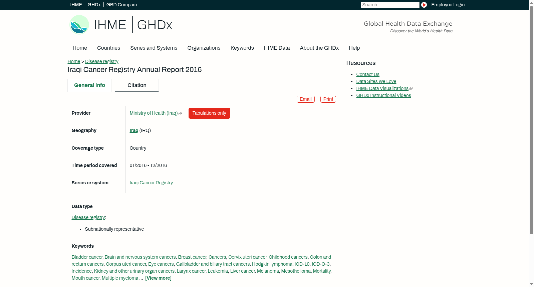534x287 pixels.
Task: Open Gallbladder and biliary tract cancers keyword
Action: click(213, 264)
